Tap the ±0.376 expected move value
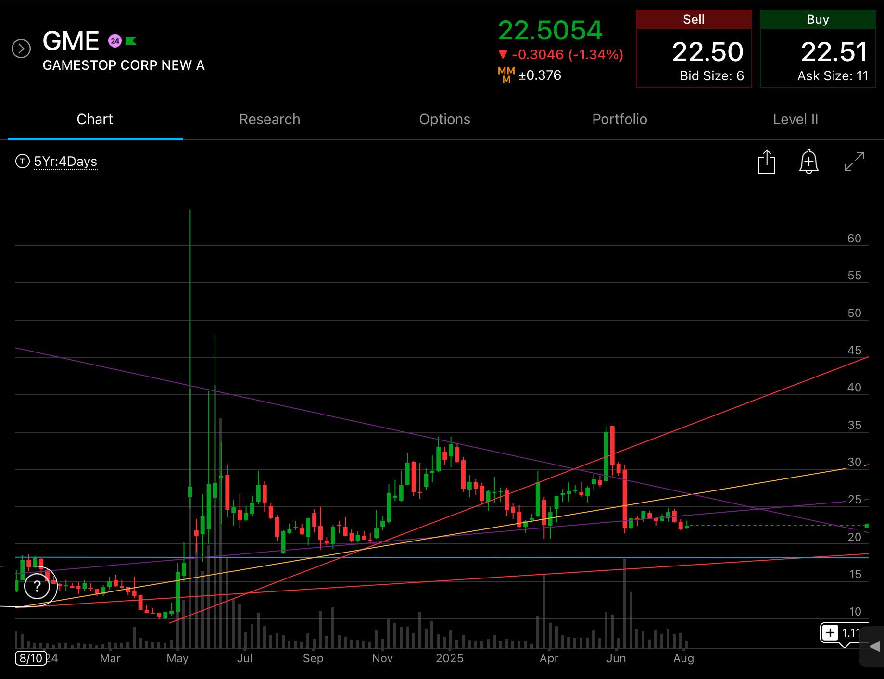Screen dimensions: 884x679 [540, 75]
